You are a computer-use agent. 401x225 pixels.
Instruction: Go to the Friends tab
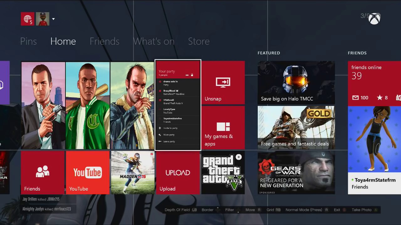click(104, 41)
